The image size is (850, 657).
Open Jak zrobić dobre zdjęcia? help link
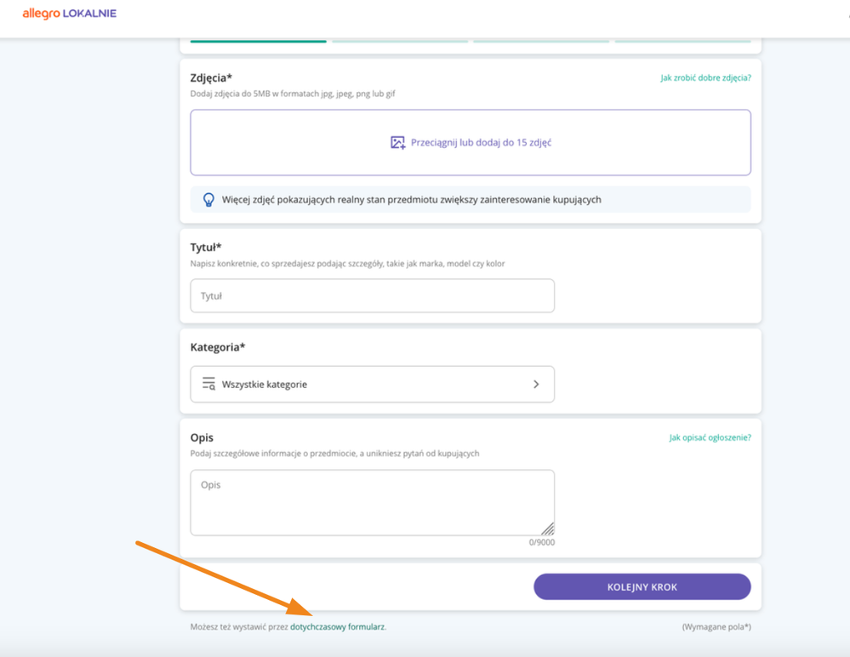(x=706, y=78)
